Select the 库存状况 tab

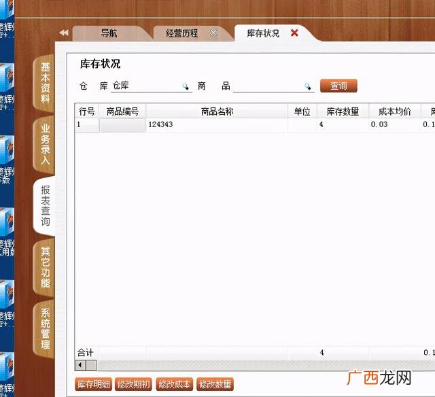click(263, 33)
